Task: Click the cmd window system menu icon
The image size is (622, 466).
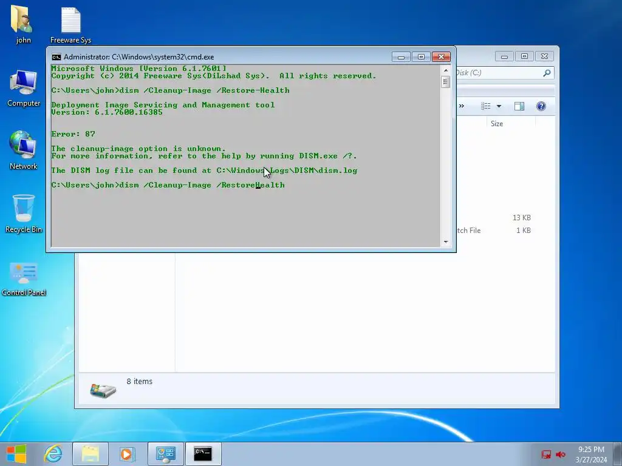Action: point(56,57)
